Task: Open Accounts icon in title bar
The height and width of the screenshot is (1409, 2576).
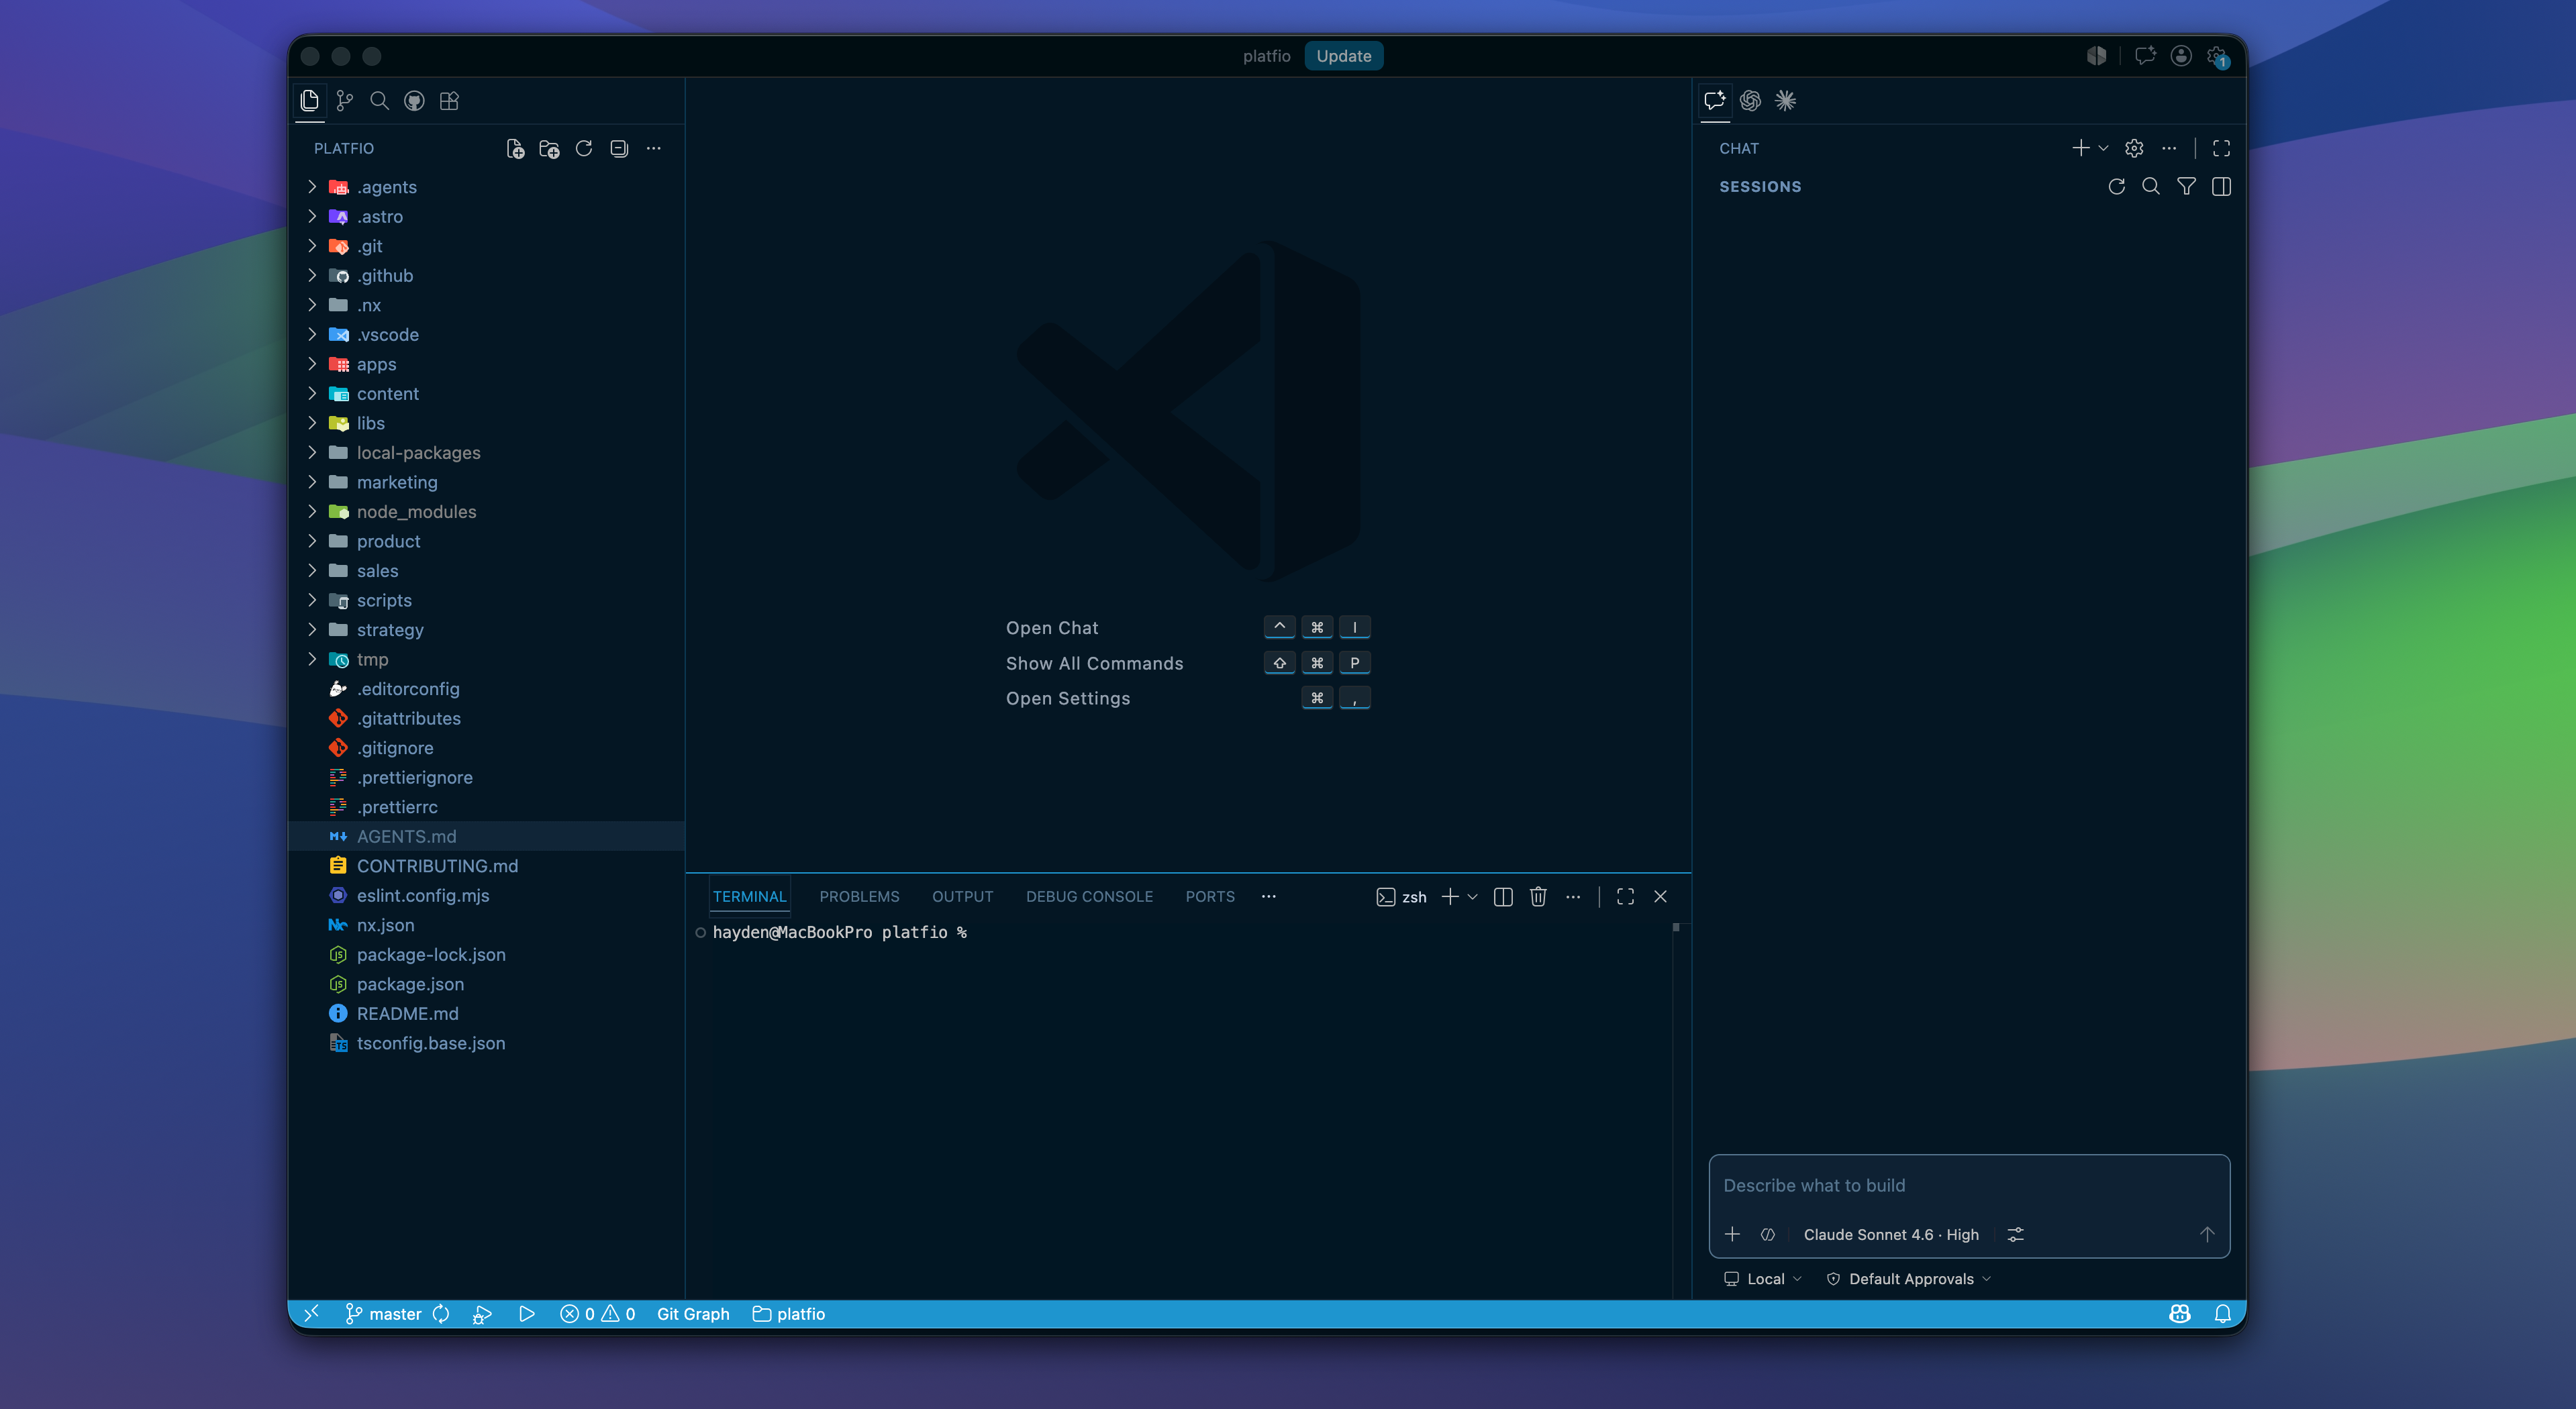Action: [2181, 56]
